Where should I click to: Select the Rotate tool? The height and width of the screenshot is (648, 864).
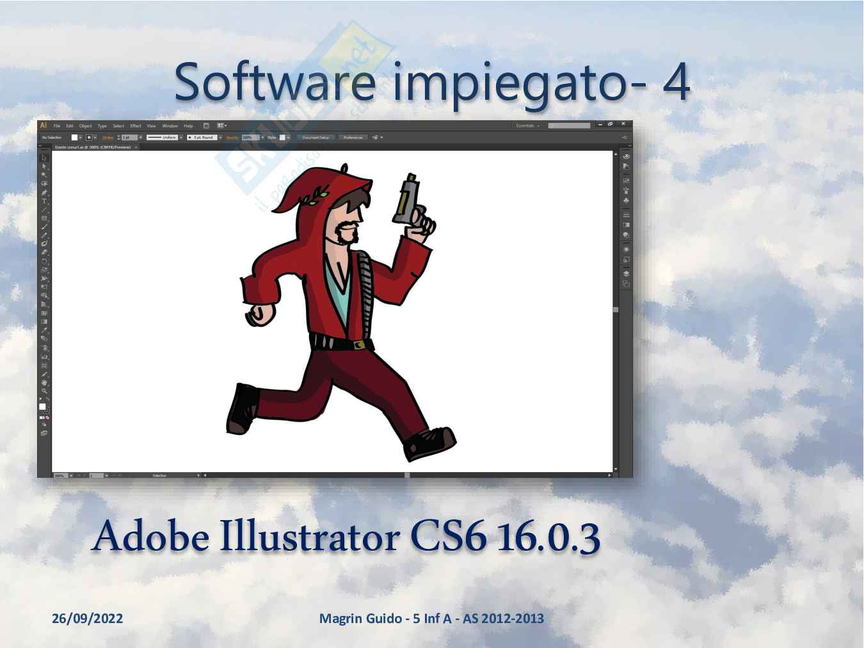(x=44, y=261)
